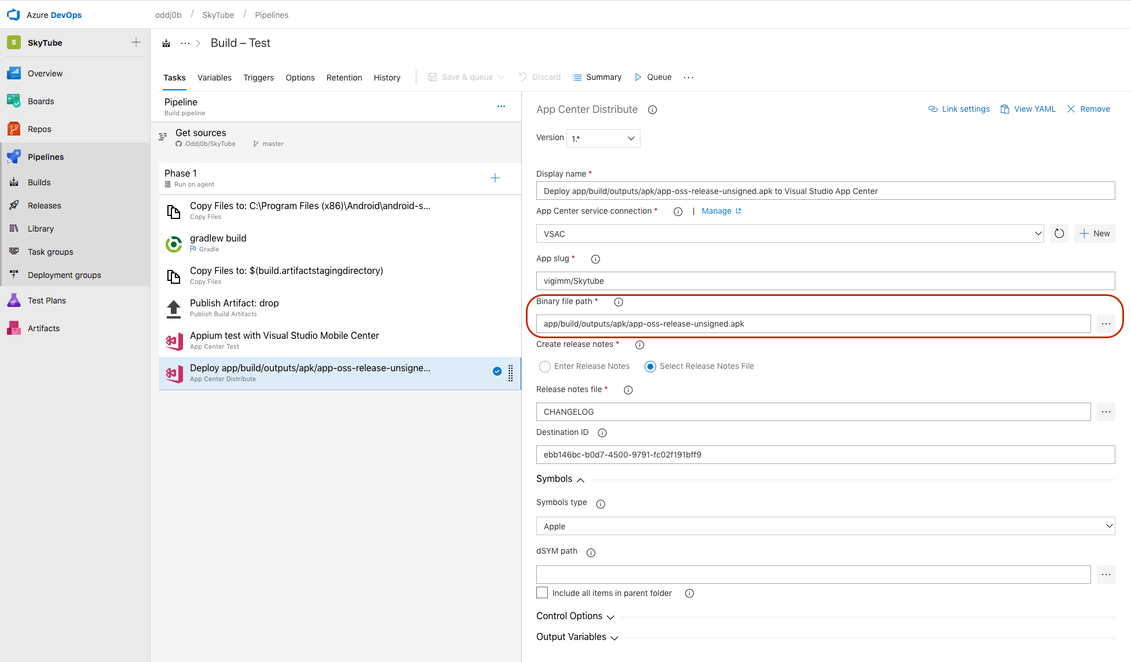
Task: Expand the Symbols section chevron
Action: point(579,480)
